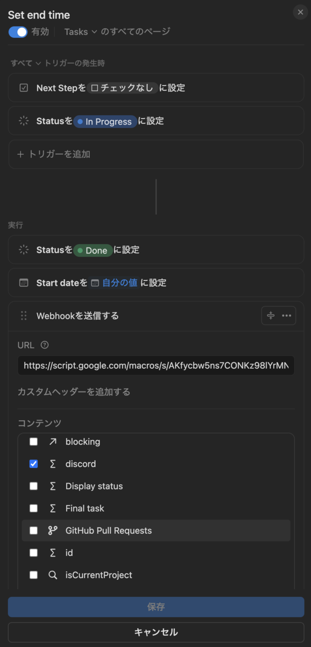Click the キャンセル cancel button

coord(156,632)
